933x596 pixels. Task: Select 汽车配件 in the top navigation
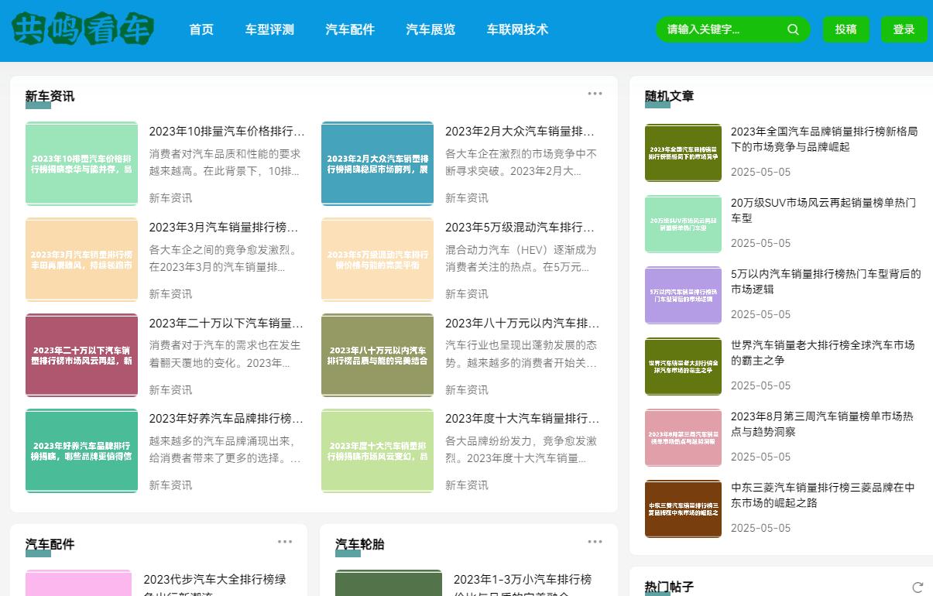click(350, 29)
